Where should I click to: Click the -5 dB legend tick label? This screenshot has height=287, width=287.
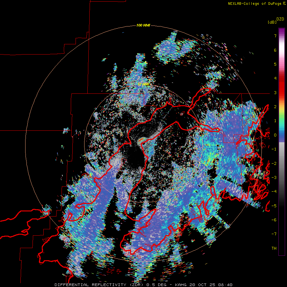pyautogui.click(x=274, y=206)
